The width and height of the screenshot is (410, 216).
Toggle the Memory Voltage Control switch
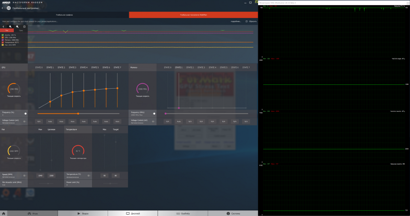coord(153,121)
